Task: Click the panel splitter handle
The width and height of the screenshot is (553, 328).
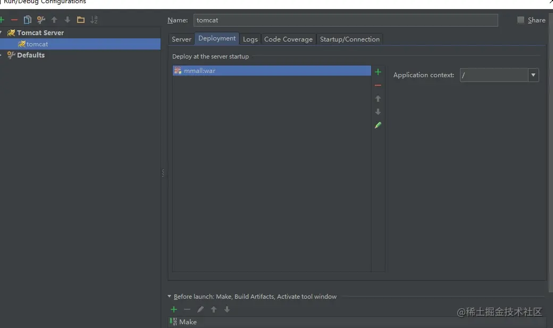Action: coord(163,173)
